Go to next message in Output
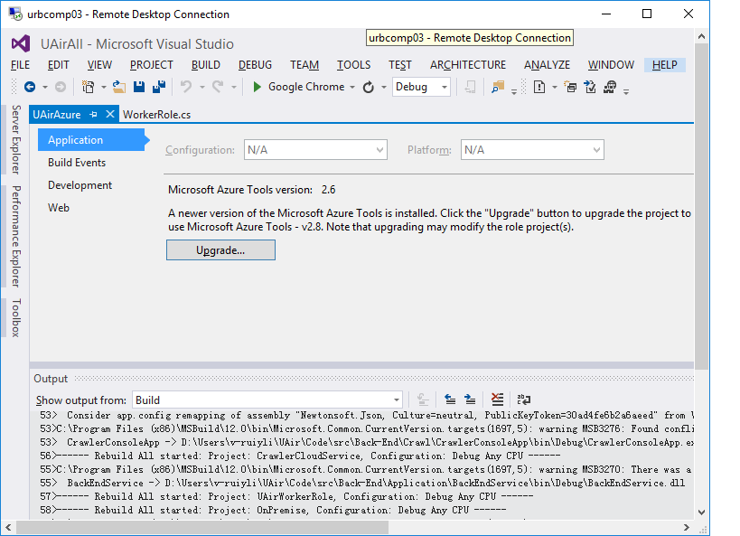 coord(470,400)
